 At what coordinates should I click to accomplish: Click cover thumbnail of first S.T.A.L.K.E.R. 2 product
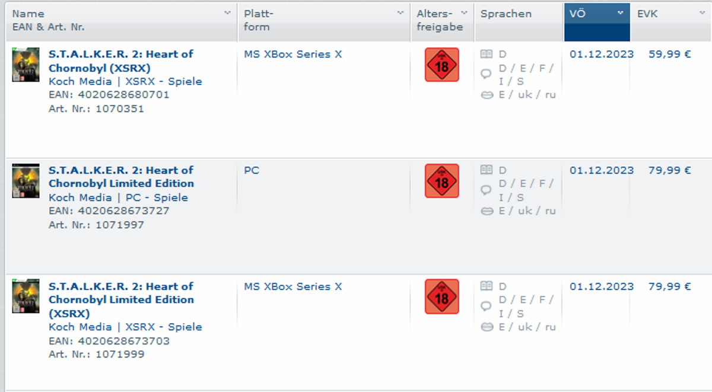pyautogui.click(x=26, y=65)
